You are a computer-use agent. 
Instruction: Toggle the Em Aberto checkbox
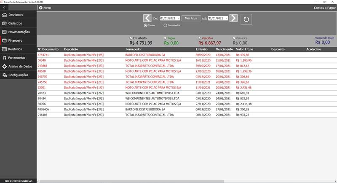tap(131, 38)
